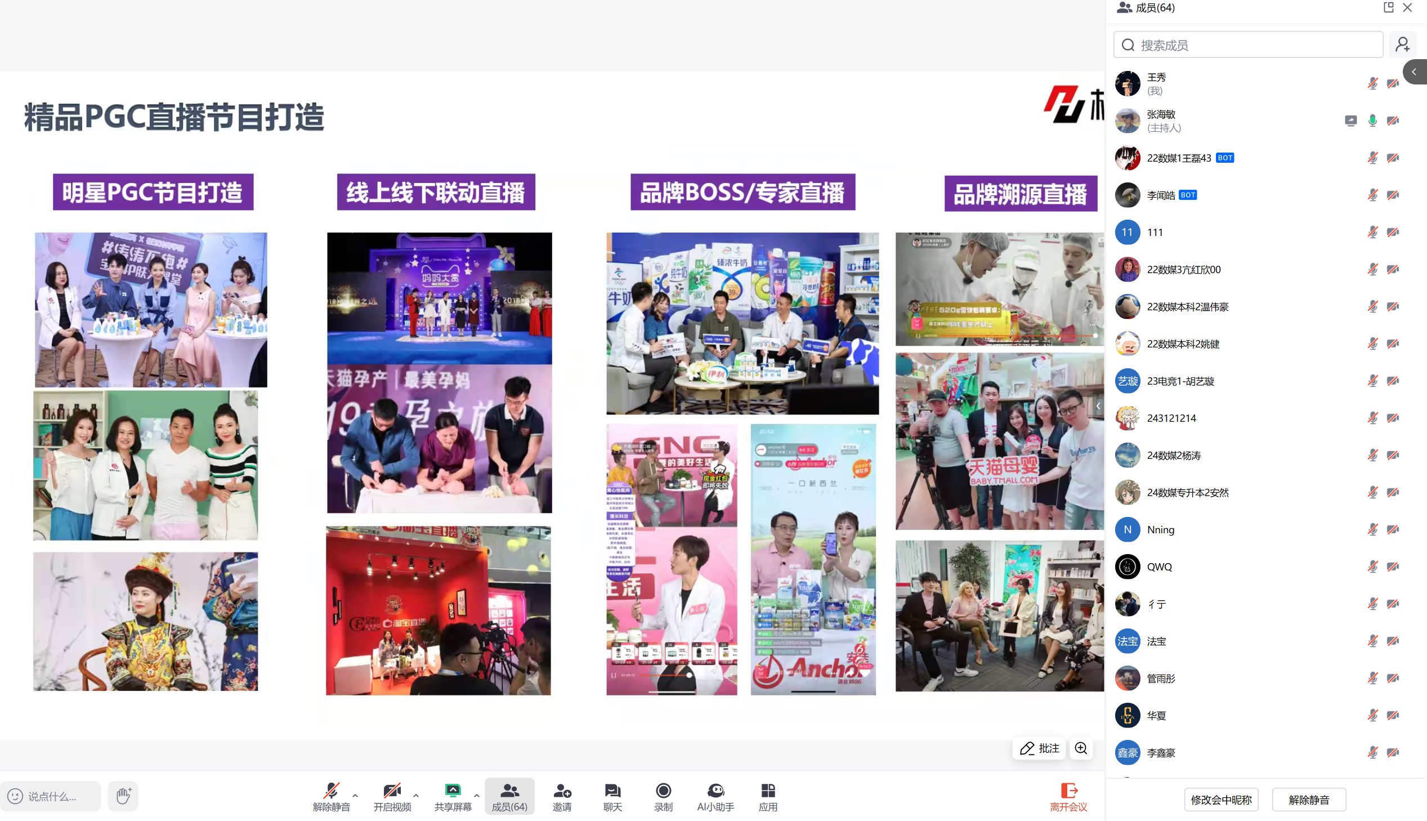Expand share options arrow beside 共享屏幕
Viewport: 1427px width, 821px height.
pyautogui.click(x=477, y=795)
